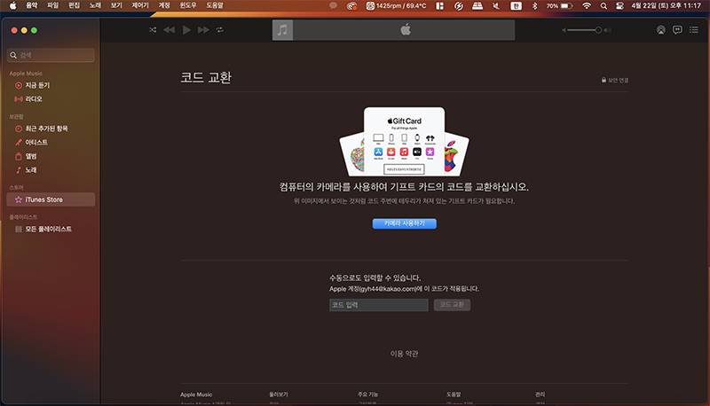
Task: Open the 편집 menu
Action: coord(74,5)
